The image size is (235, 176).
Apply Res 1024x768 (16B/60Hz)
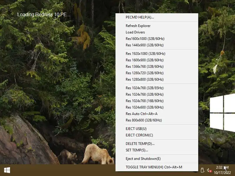coord(157,101)
